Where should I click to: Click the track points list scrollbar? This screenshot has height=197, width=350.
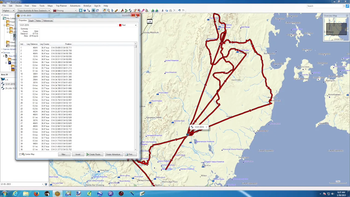(x=135, y=97)
